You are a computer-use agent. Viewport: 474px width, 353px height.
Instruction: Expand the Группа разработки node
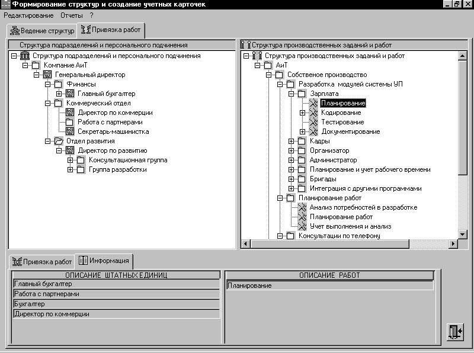(x=70, y=169)
